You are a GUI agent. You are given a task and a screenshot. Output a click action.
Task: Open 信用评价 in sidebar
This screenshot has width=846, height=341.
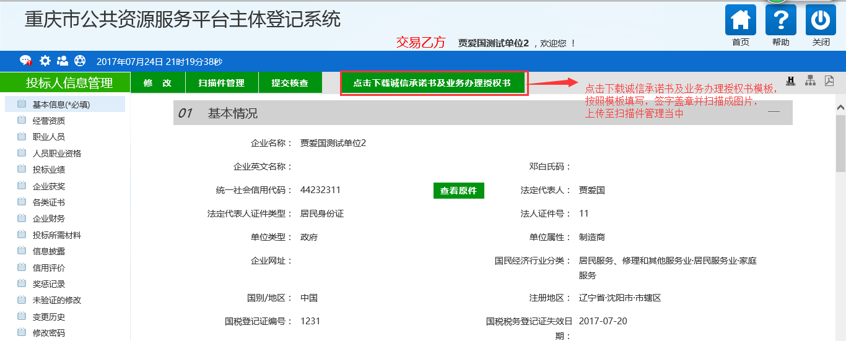(49, 267)
